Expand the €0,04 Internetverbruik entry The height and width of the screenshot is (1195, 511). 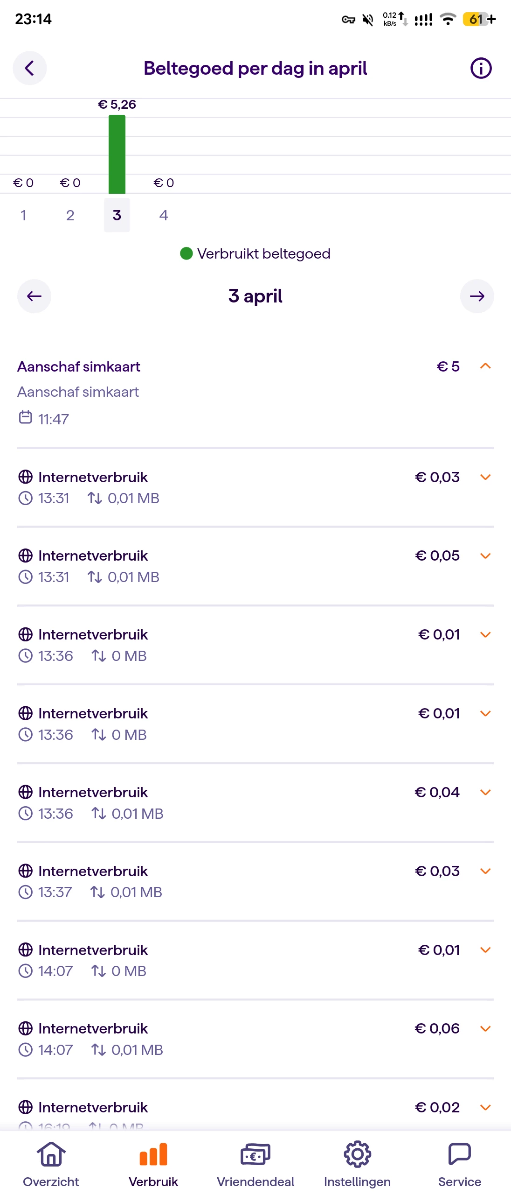485,793
